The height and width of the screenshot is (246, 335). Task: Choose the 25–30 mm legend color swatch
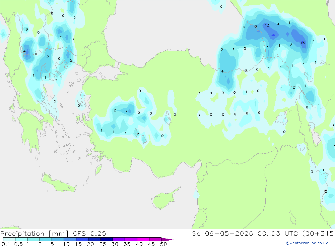[107, 239]
